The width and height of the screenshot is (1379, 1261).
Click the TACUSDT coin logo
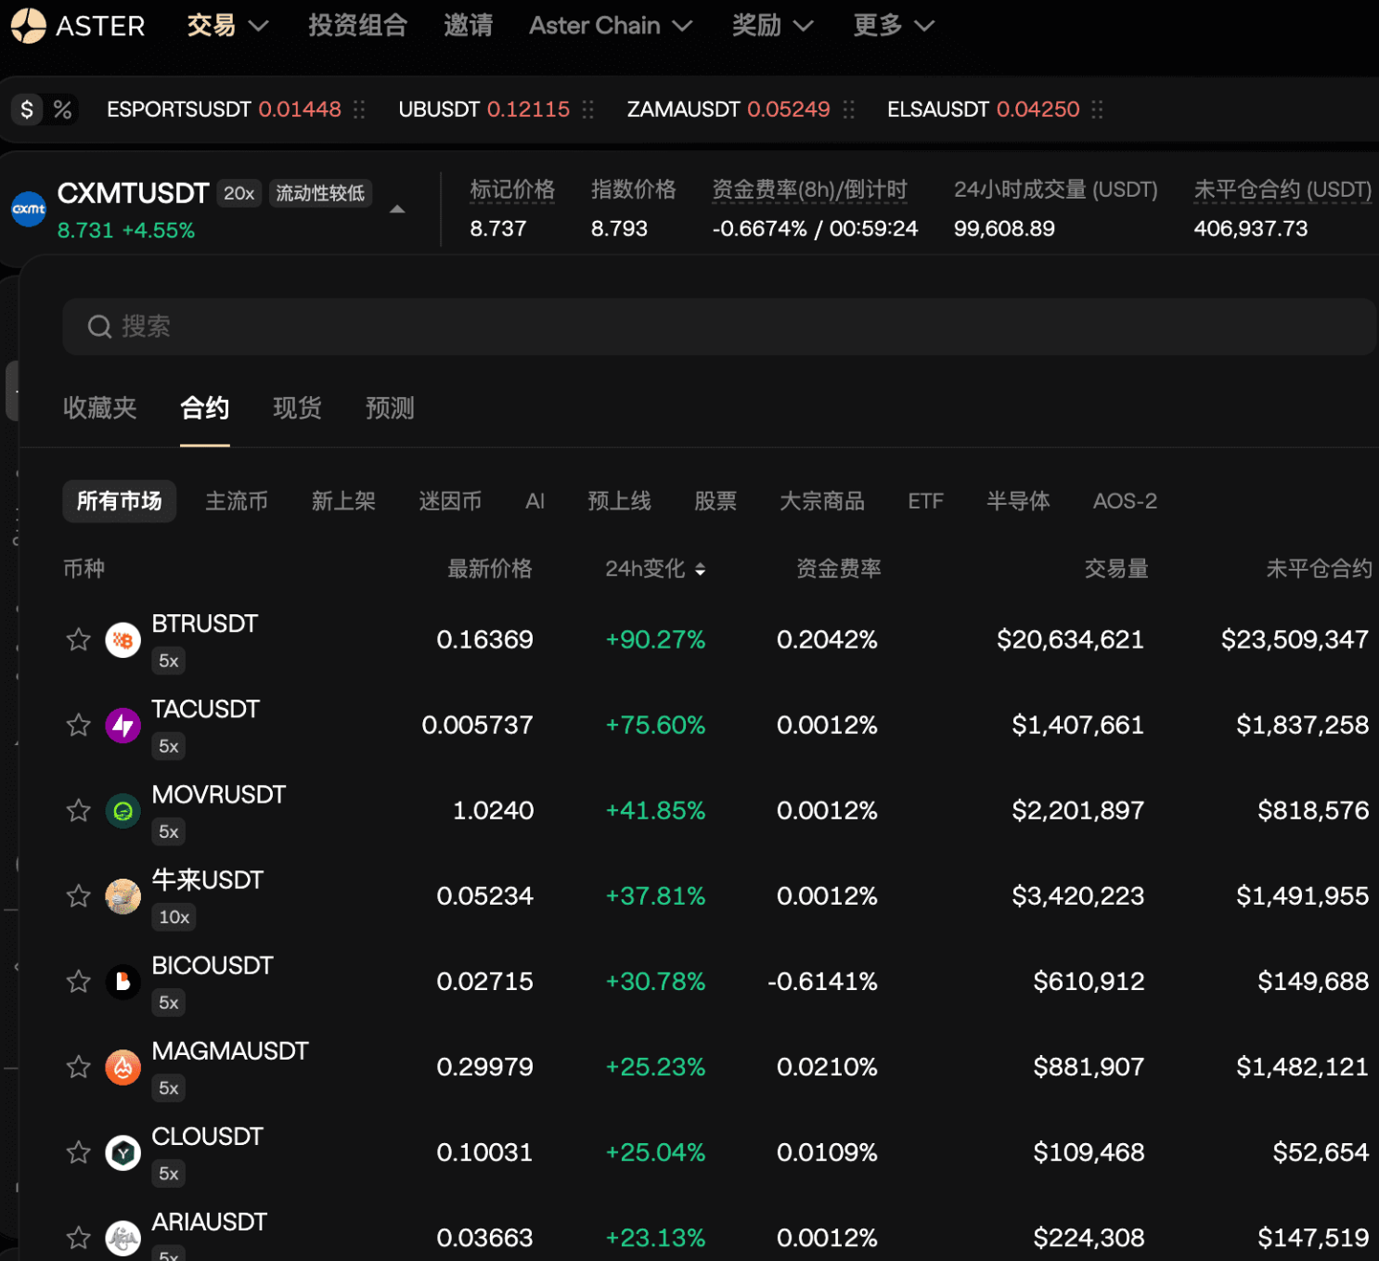(122, 725)
